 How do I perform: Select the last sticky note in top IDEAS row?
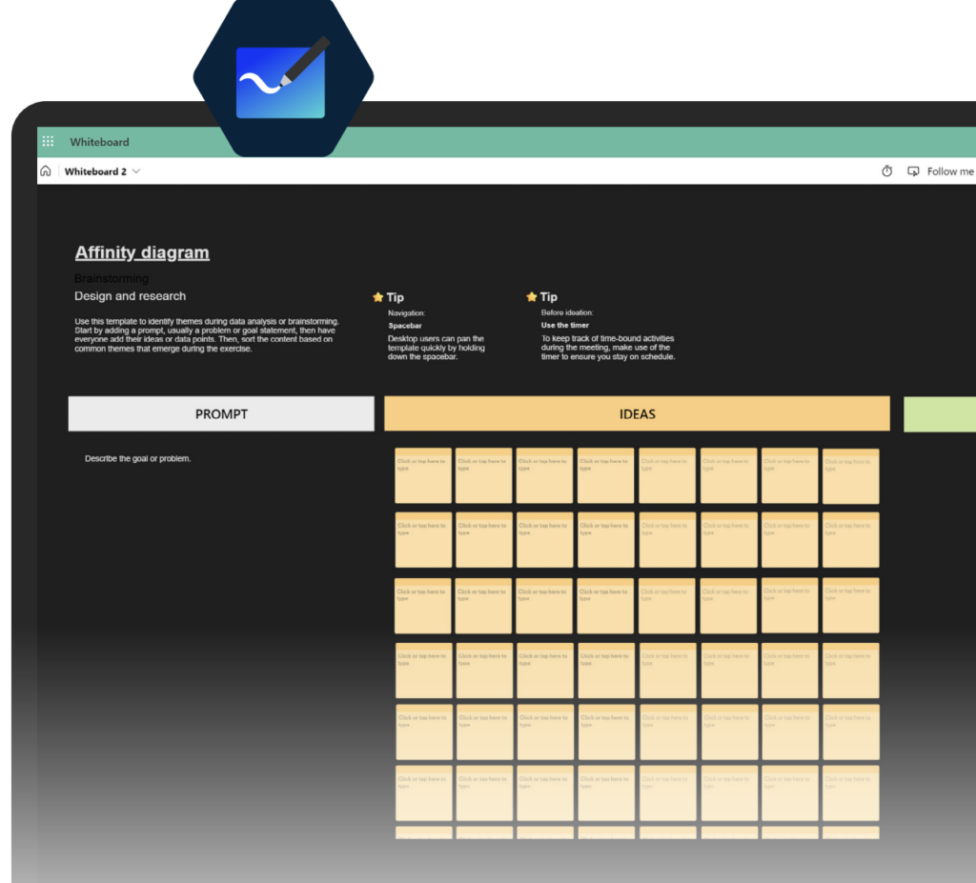[x=851, y=476]
